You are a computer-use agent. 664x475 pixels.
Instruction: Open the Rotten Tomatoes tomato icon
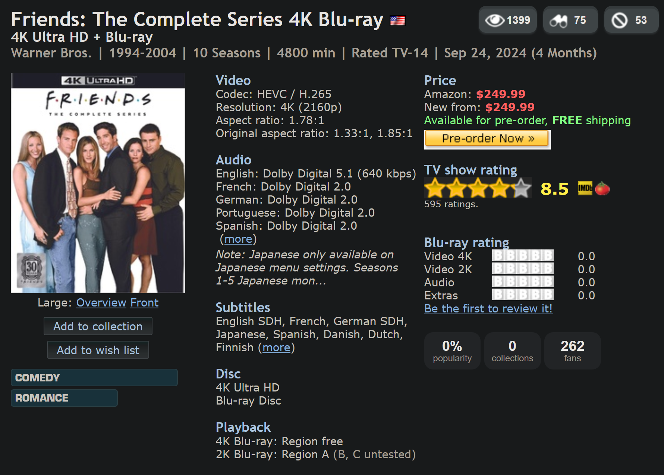tap(602, 189)
